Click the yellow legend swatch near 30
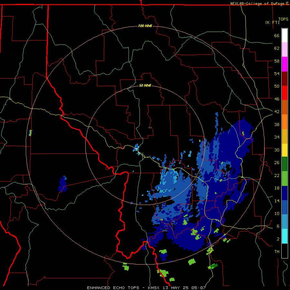The width and height of the screenshot is (290, 290). tap(285, 150)
